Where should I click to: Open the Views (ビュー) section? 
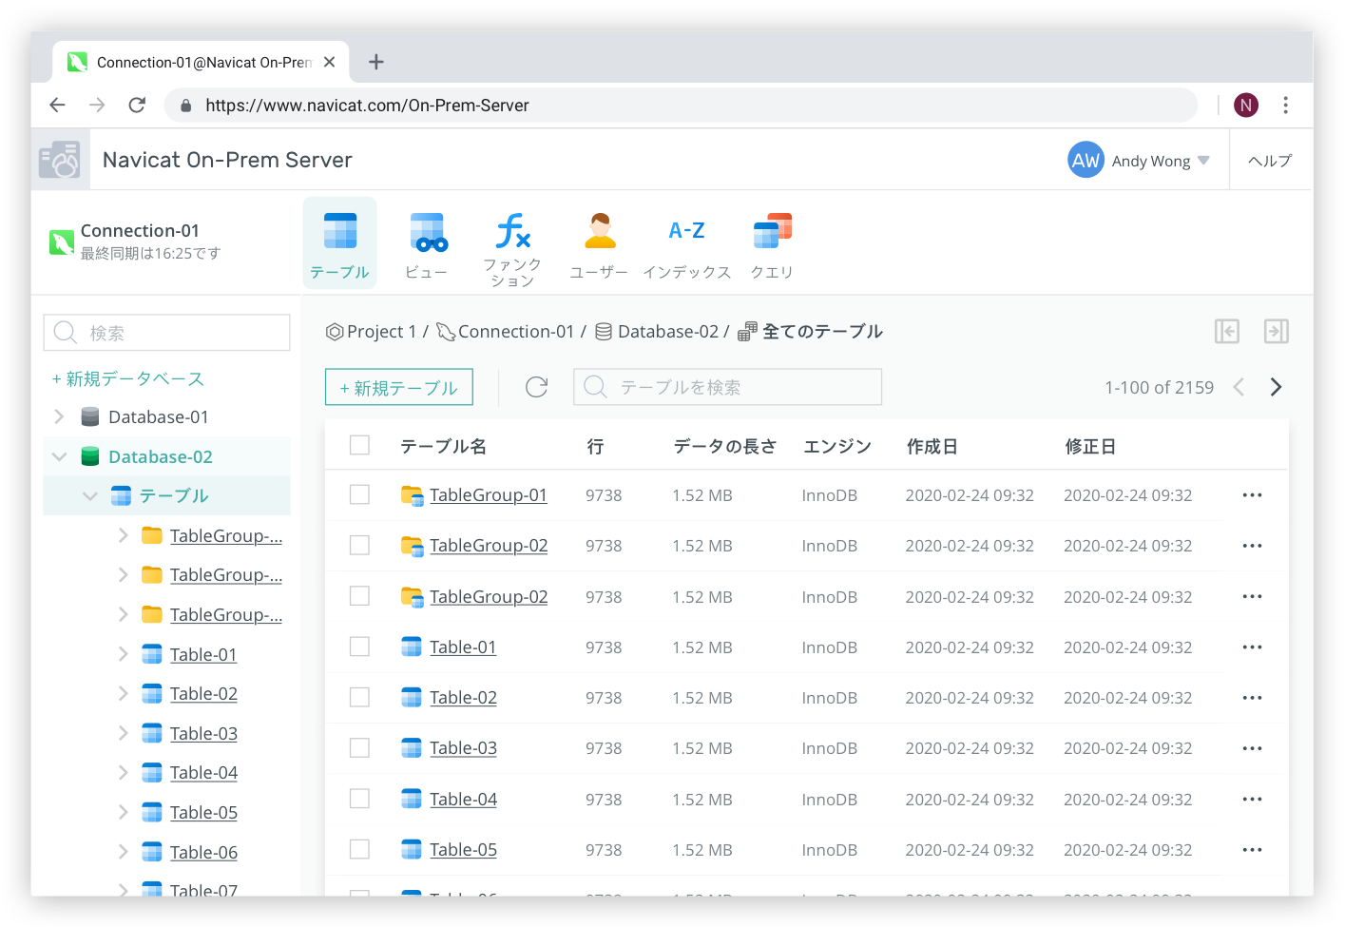coord(427,245)
